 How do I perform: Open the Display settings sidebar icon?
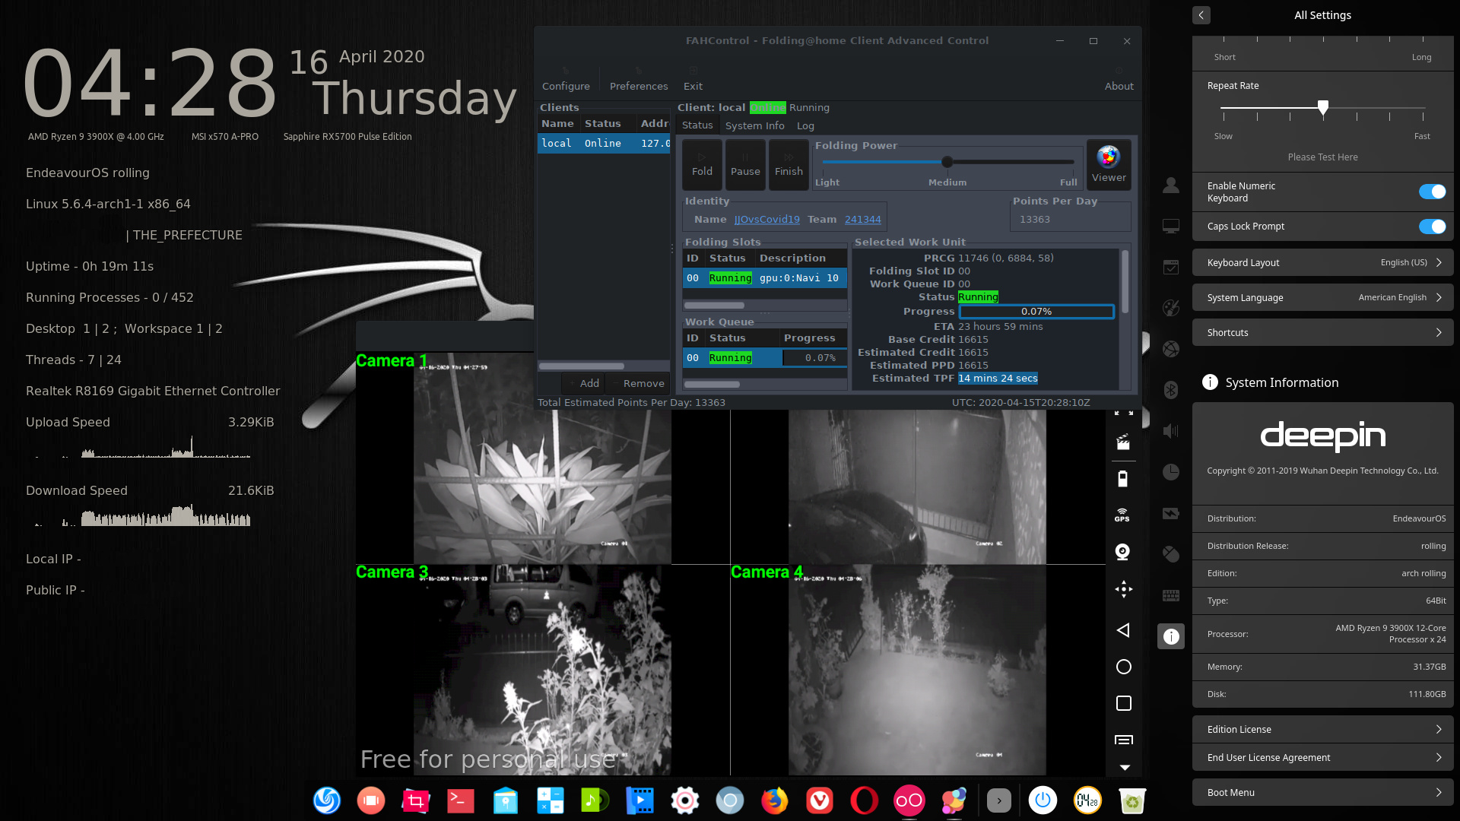pos(1171,226)
